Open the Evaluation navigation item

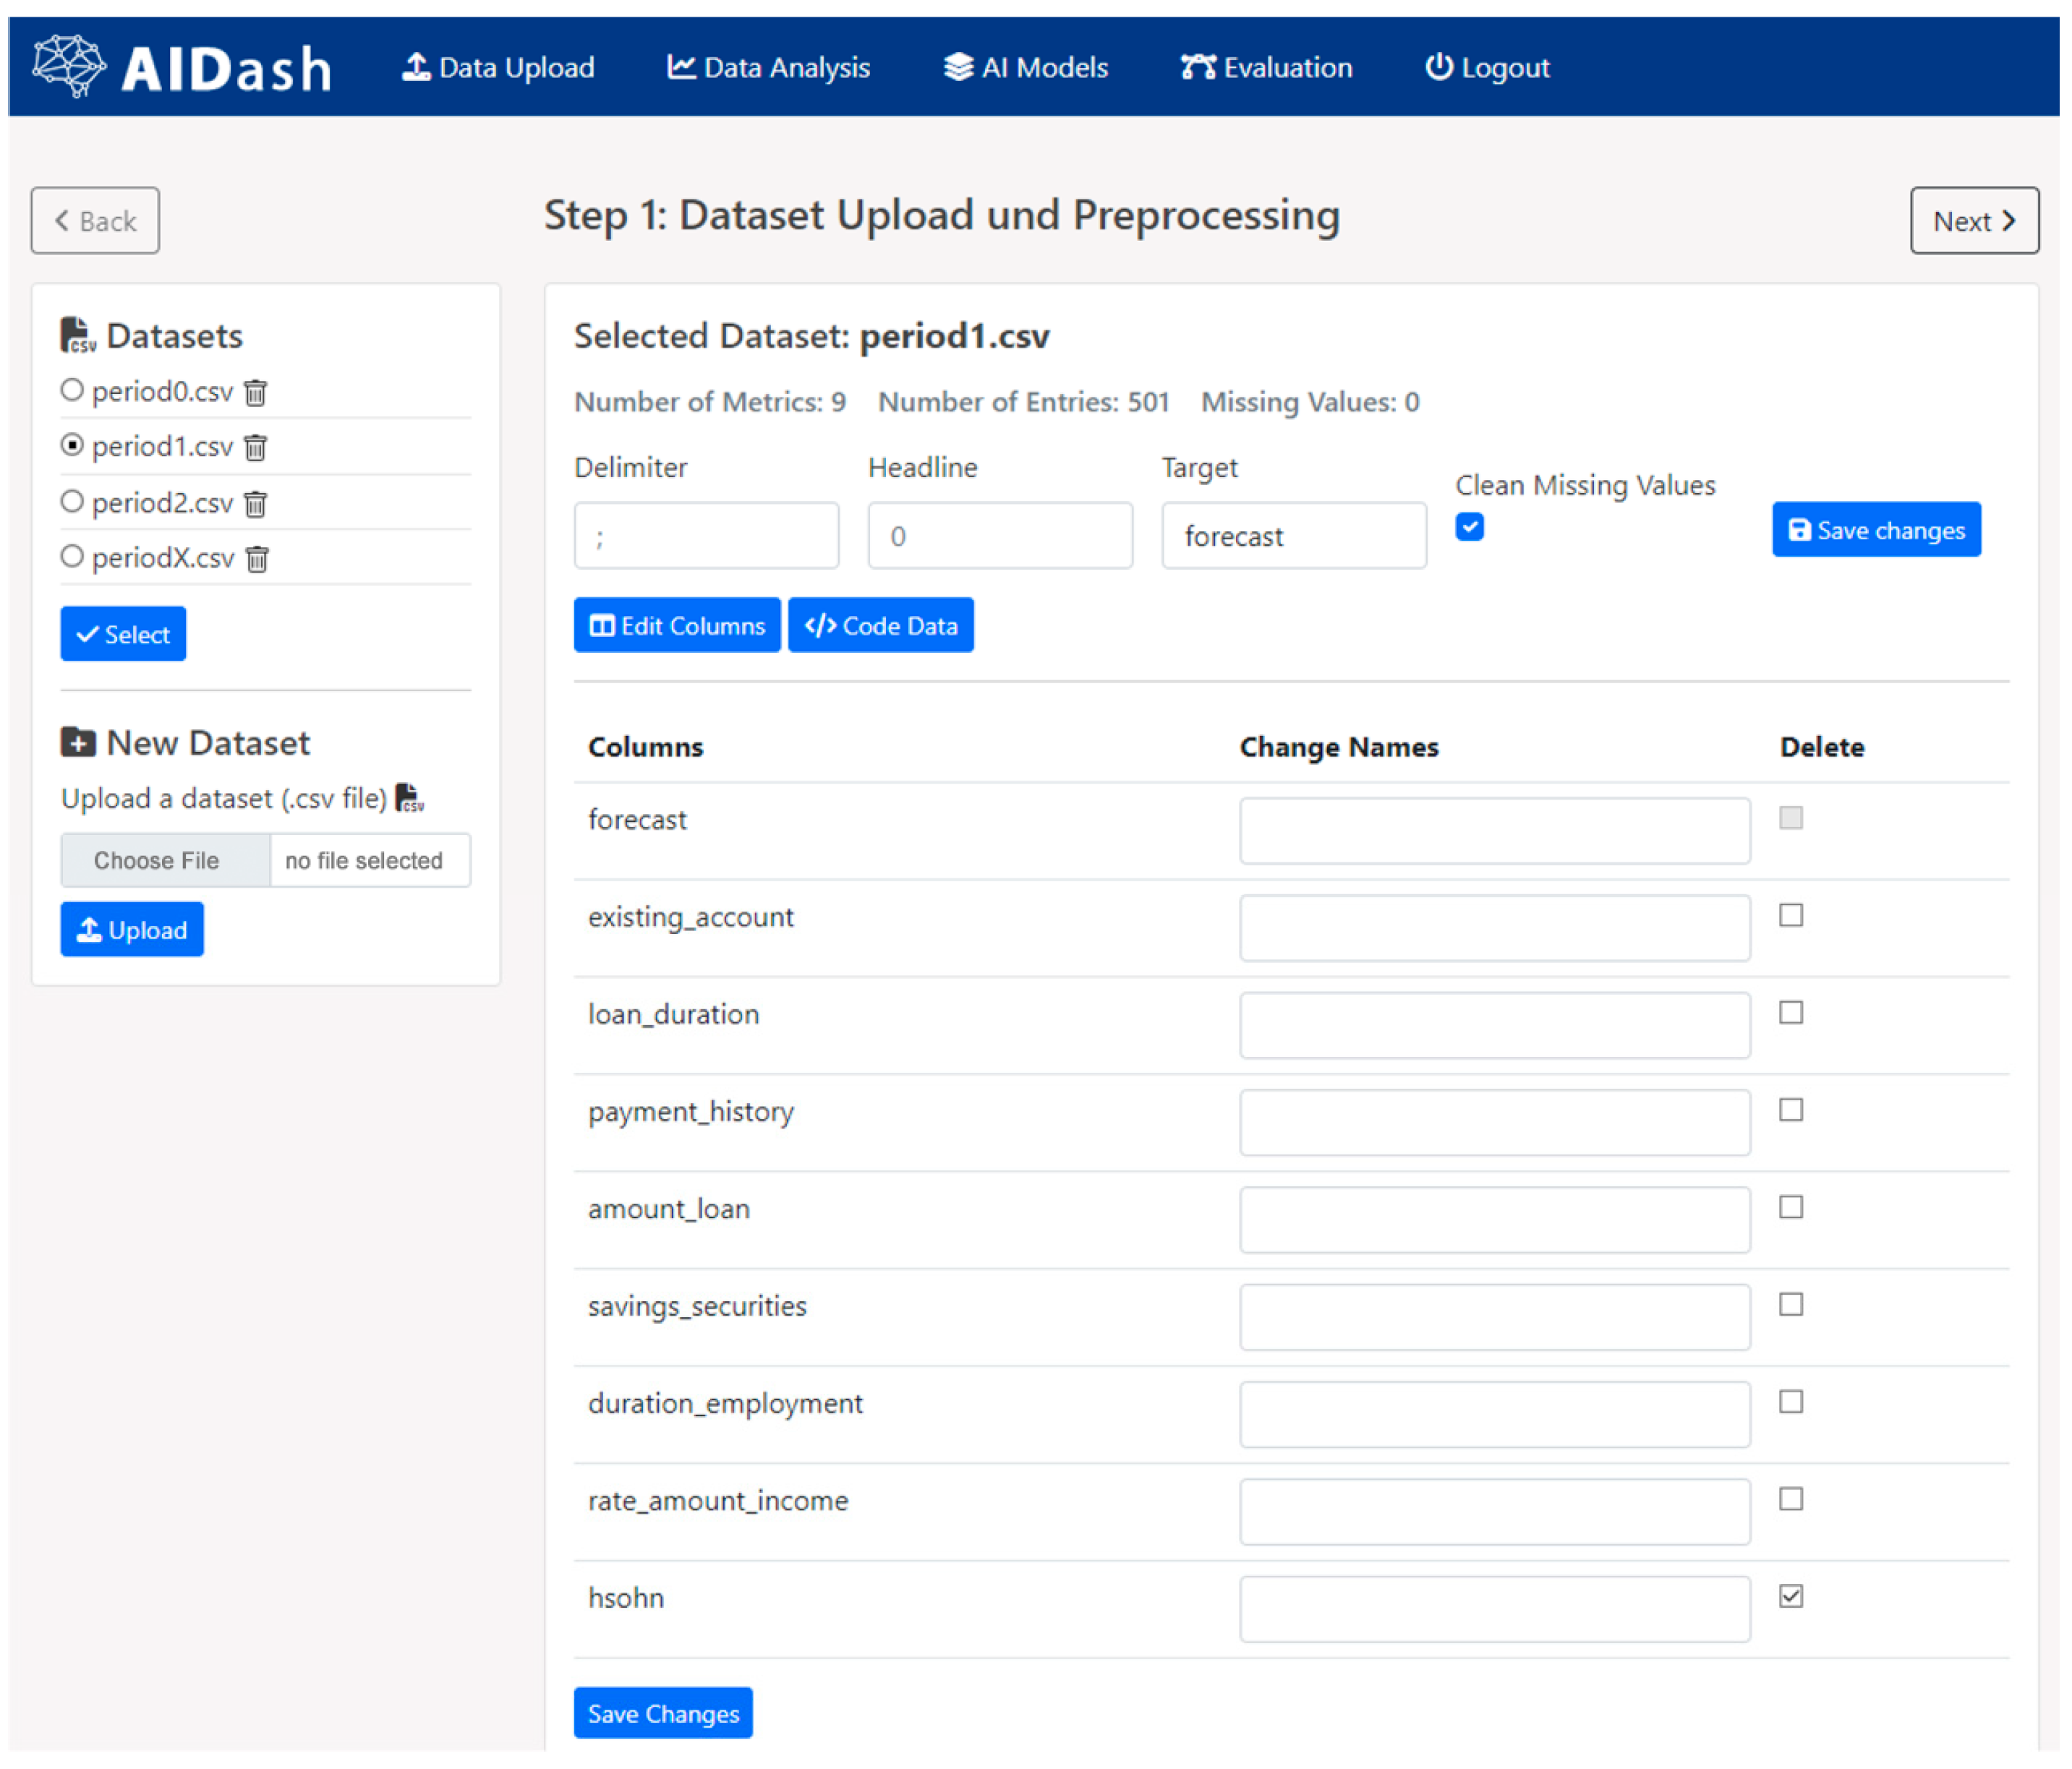(x=1266, y=68)
